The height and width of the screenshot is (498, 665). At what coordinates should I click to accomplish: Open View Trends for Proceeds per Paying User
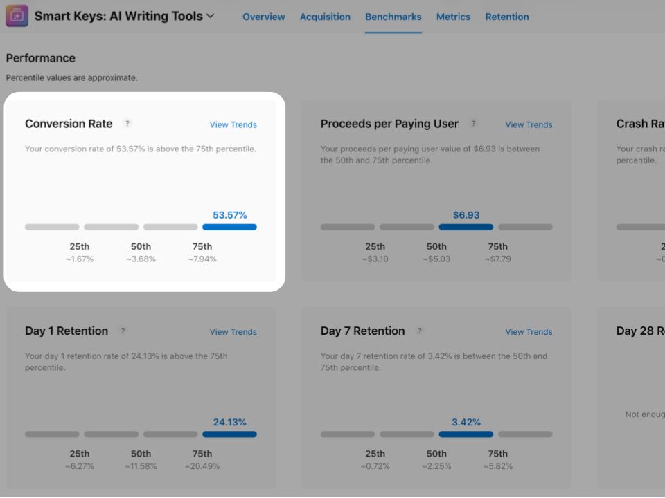(529, 124)
